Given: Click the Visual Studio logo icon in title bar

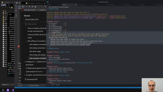Looking at the screenshot, I should coord(17,3).
